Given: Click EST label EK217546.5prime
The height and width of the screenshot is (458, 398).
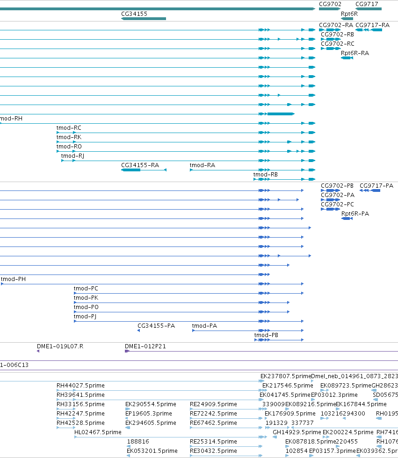Looking at the screenshot, I should coord(288,386).
